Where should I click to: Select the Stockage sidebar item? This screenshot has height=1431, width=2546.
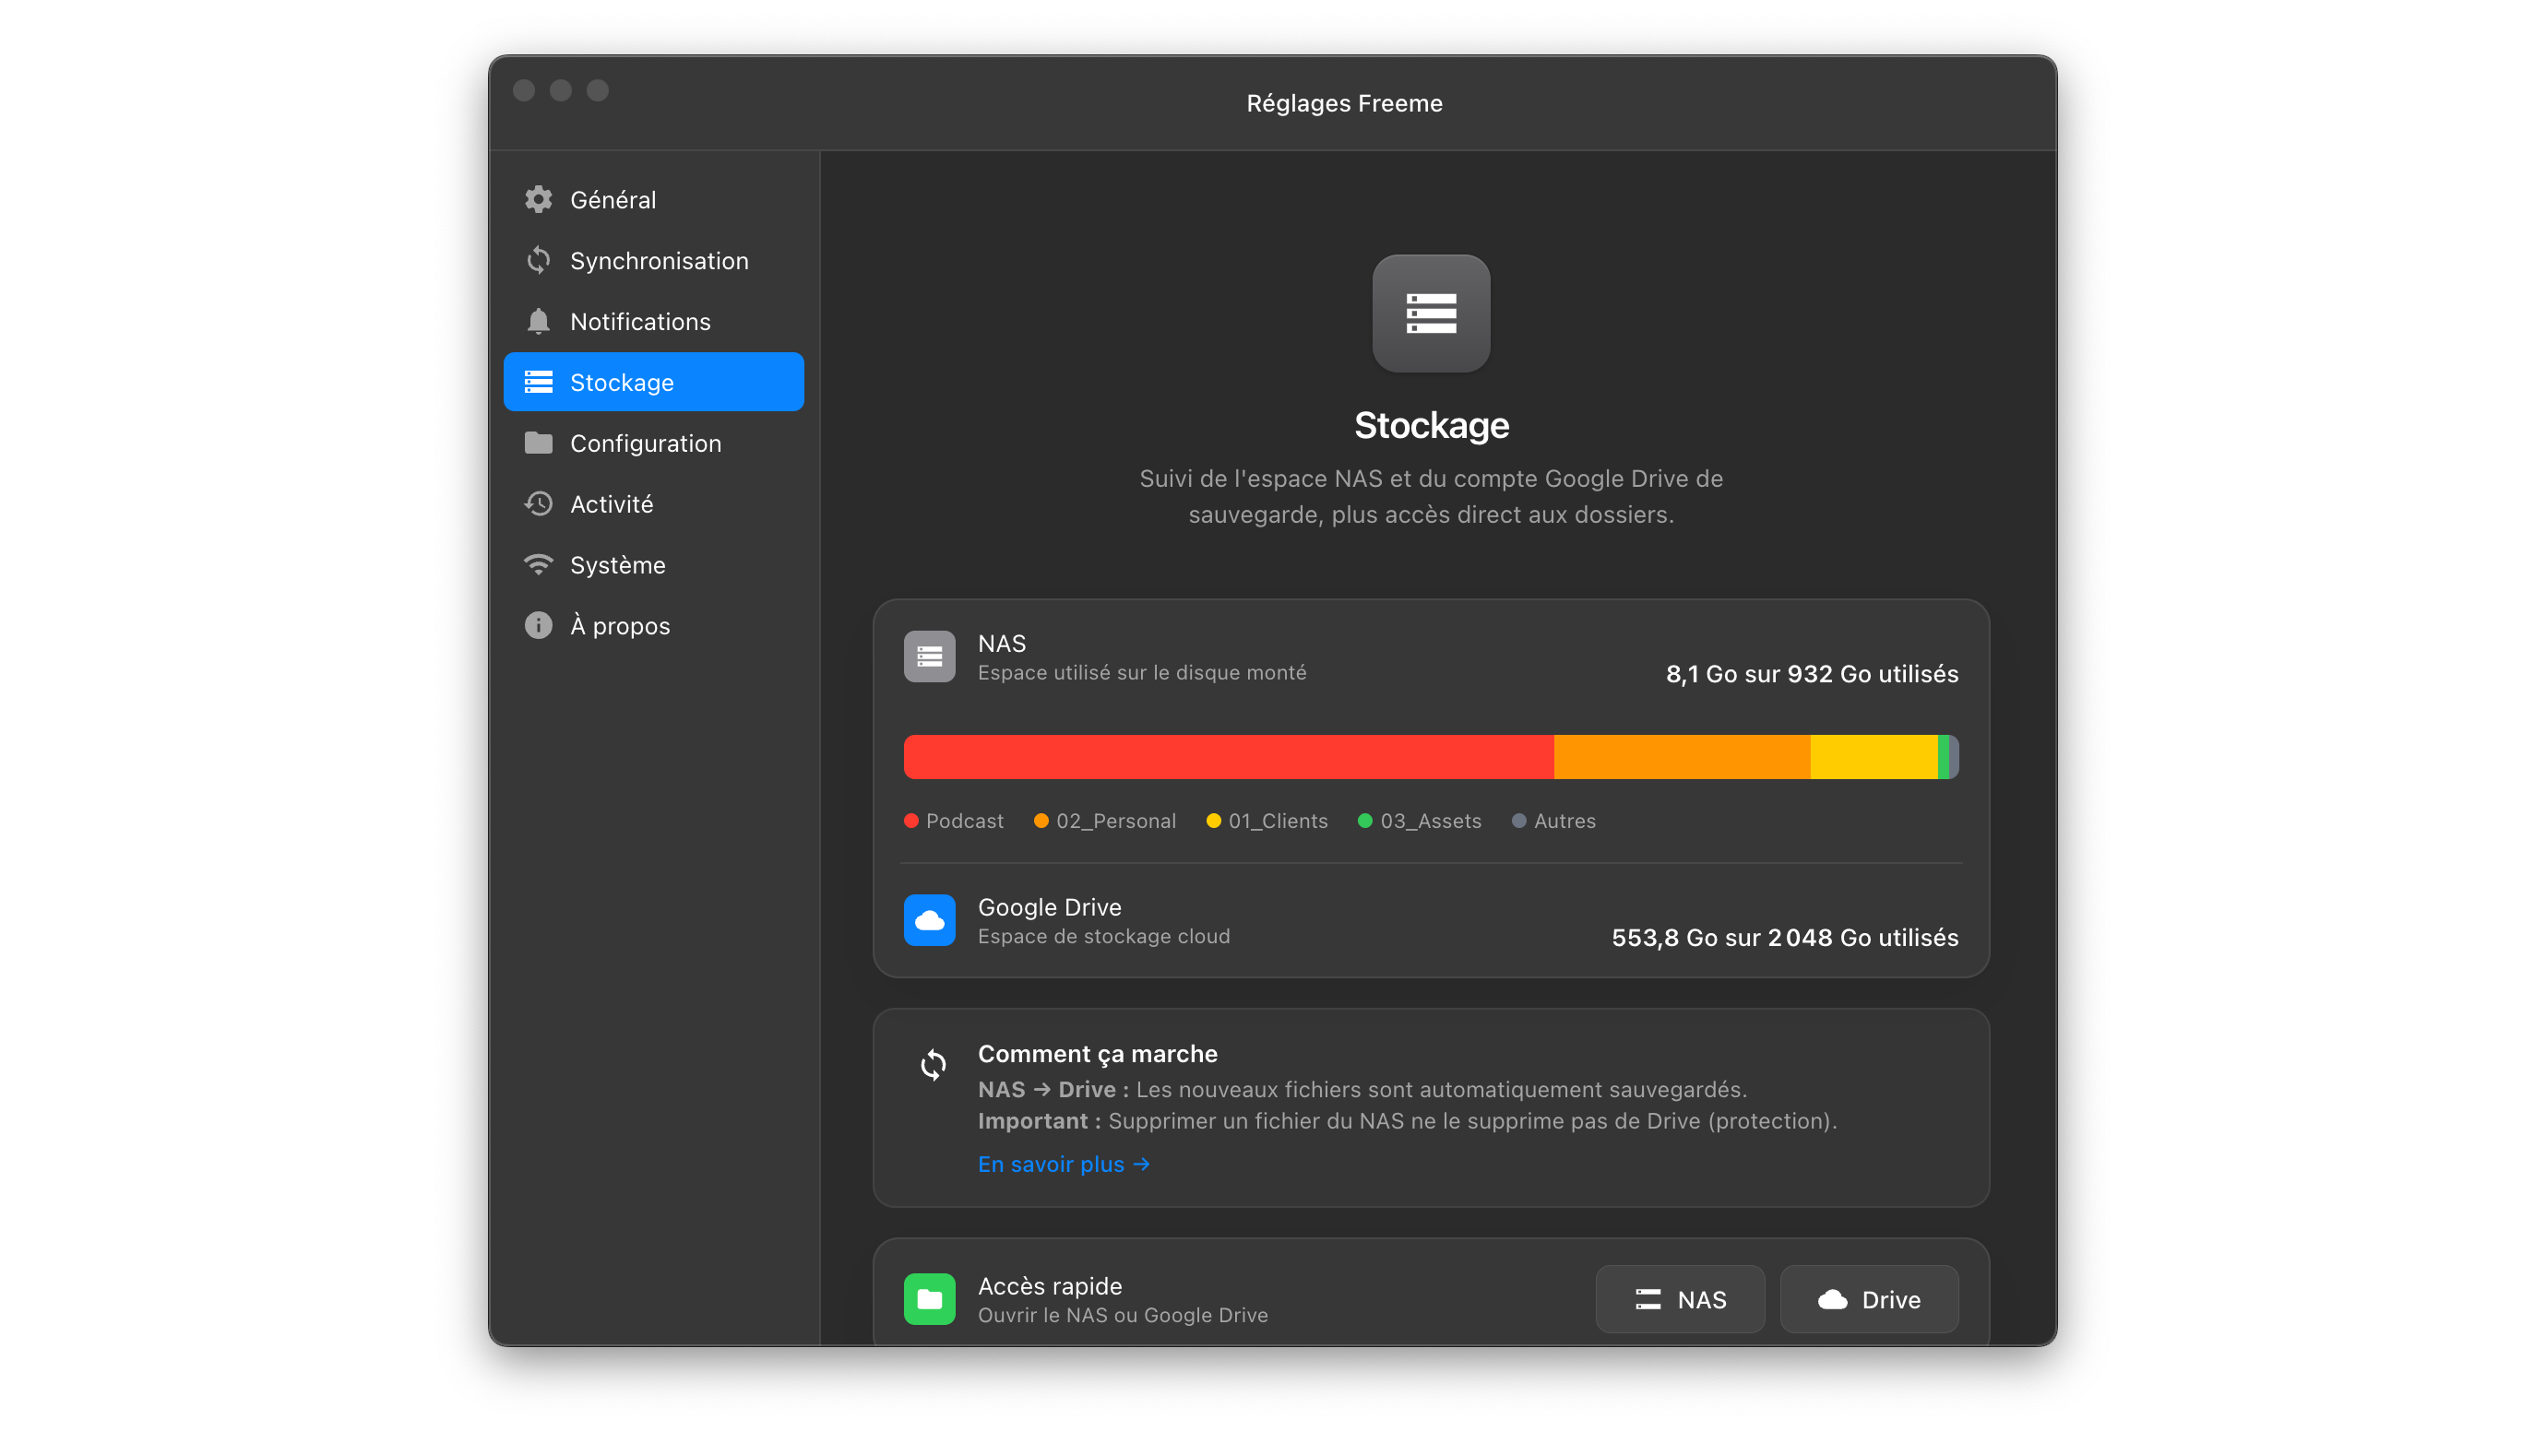(x=653, y=383)
